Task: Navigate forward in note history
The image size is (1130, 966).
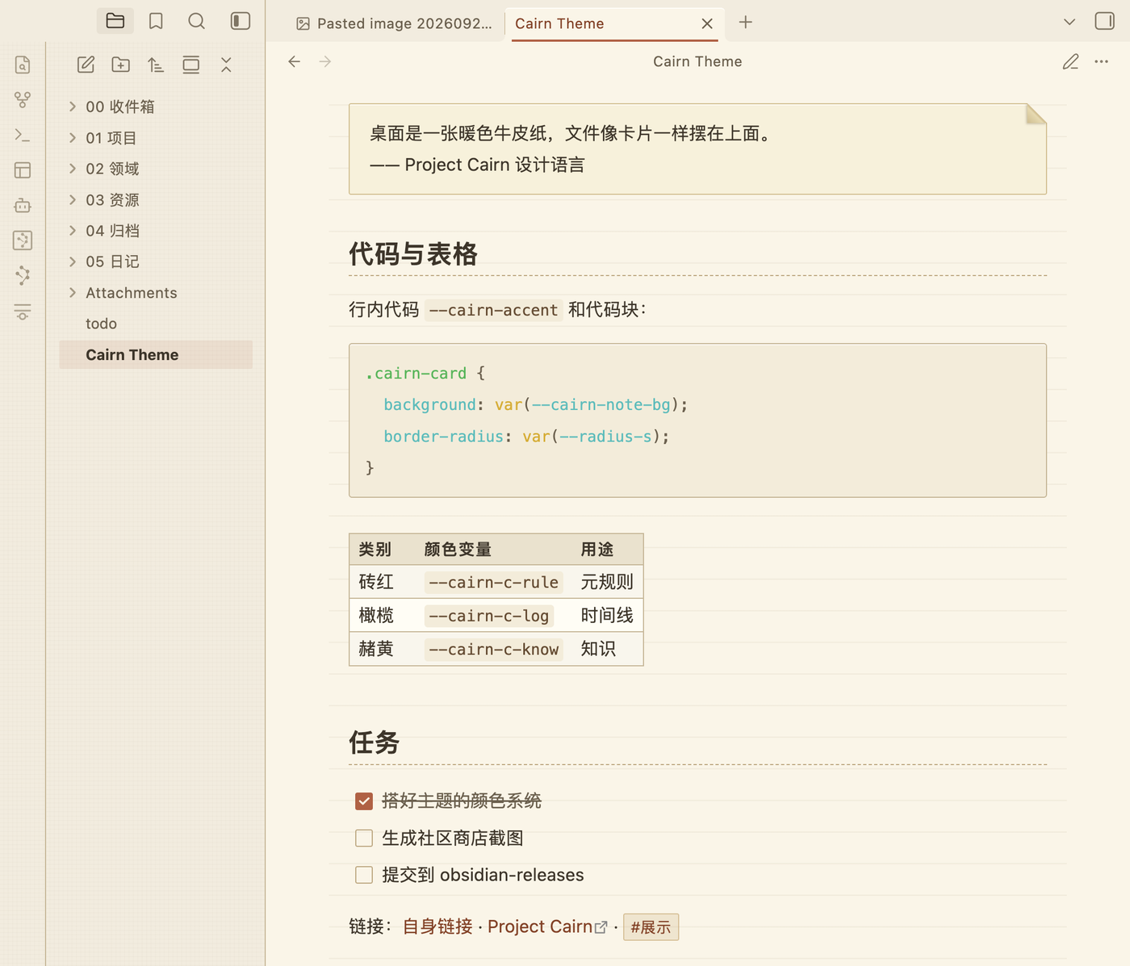Action: point(325,61)
